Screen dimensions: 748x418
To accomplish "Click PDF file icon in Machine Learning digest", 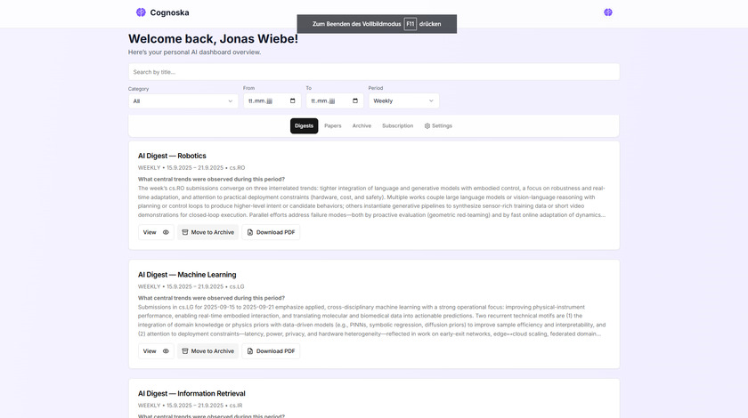I will click(x=250, y=351).
